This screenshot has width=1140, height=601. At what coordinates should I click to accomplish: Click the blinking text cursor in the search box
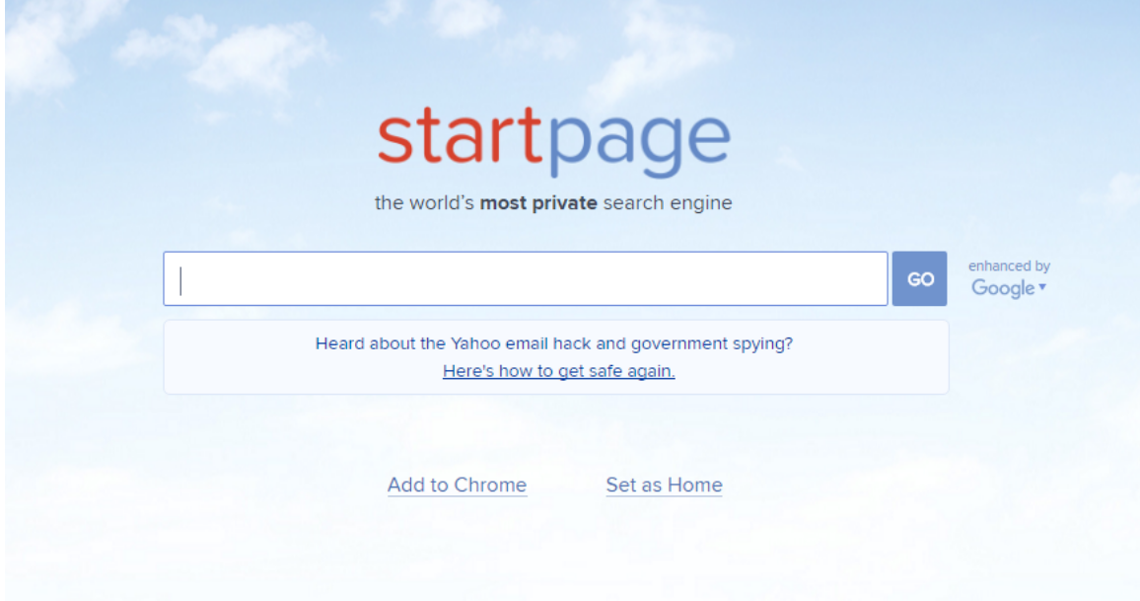pyautogui.click(x=181, y=281)
